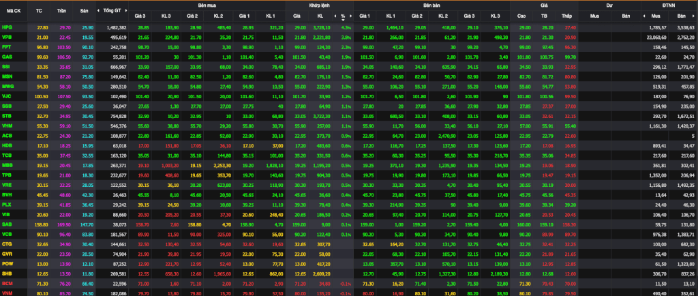Viewport: 698px width, 296px height.
Task: Click the Sàn column header
Action: [x=84, y=10]
